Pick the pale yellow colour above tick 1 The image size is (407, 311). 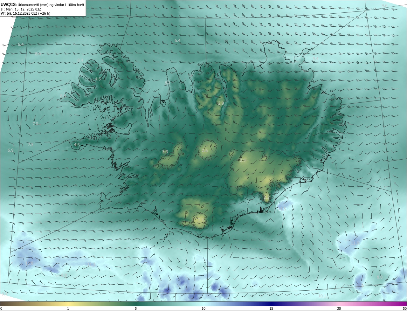point(68,304)
